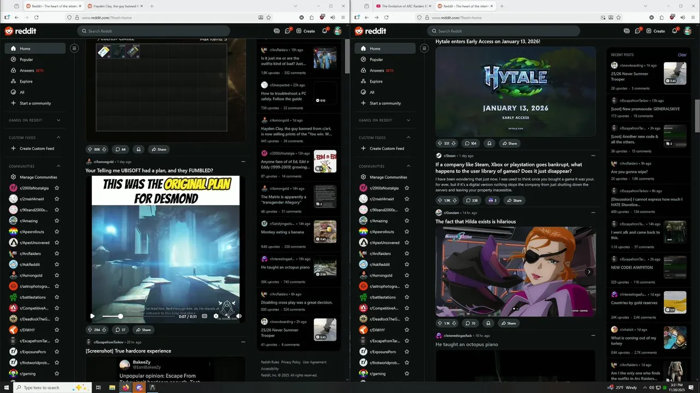
Task: Open Answers BETA in left sidebar
Action: 35,70
